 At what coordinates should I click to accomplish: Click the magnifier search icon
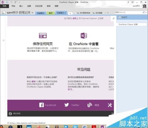(144, 12)
